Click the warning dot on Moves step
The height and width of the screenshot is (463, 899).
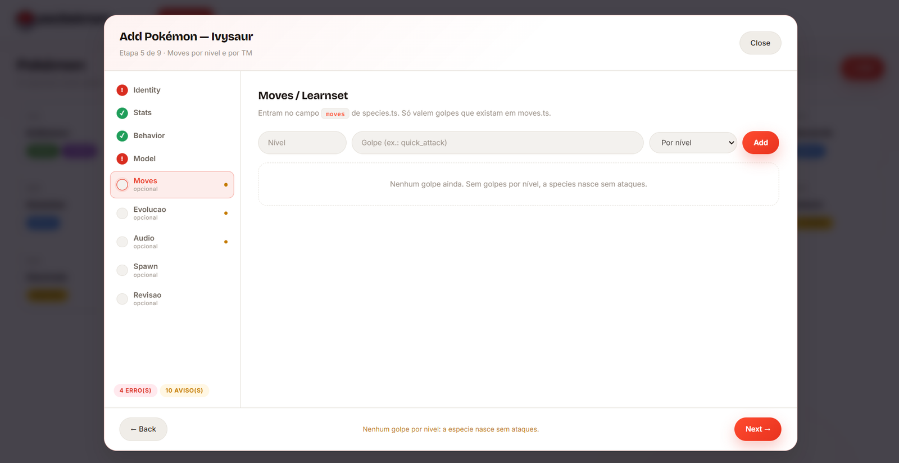pyautogui.click(x=226, y=185)
